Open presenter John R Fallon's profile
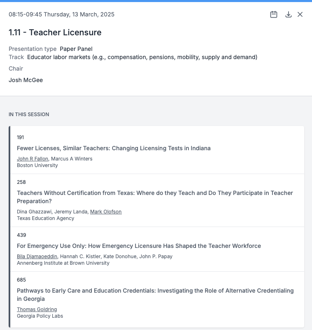 pos(33,159)
